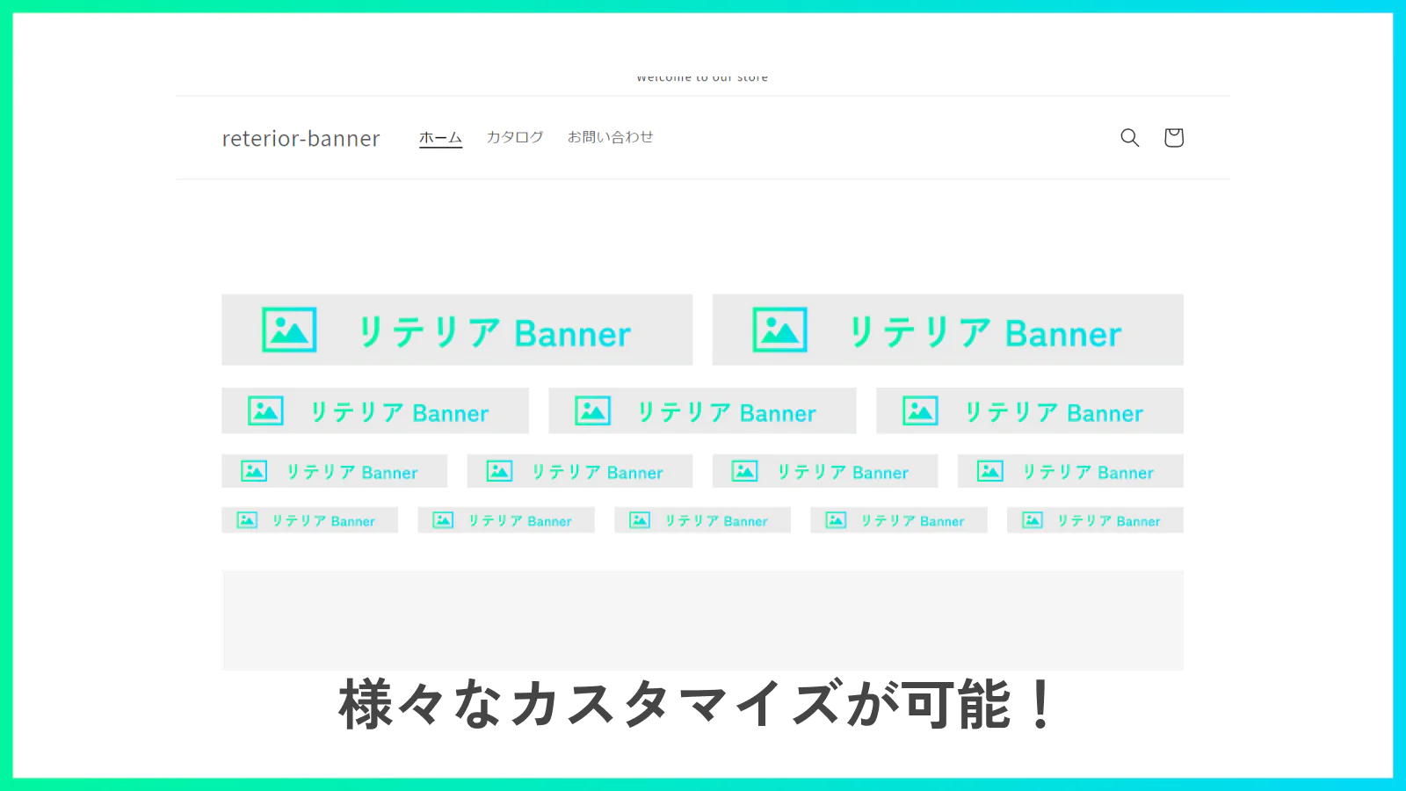This screenshot has width=1406, height=791.
Task: Click the empty gray placeholder block
Action: click(702, 620)
